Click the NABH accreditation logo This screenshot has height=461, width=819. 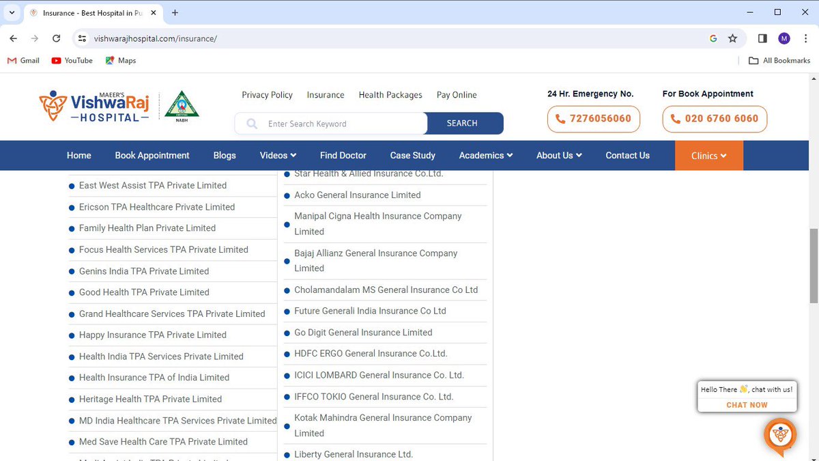click(182, 106)
